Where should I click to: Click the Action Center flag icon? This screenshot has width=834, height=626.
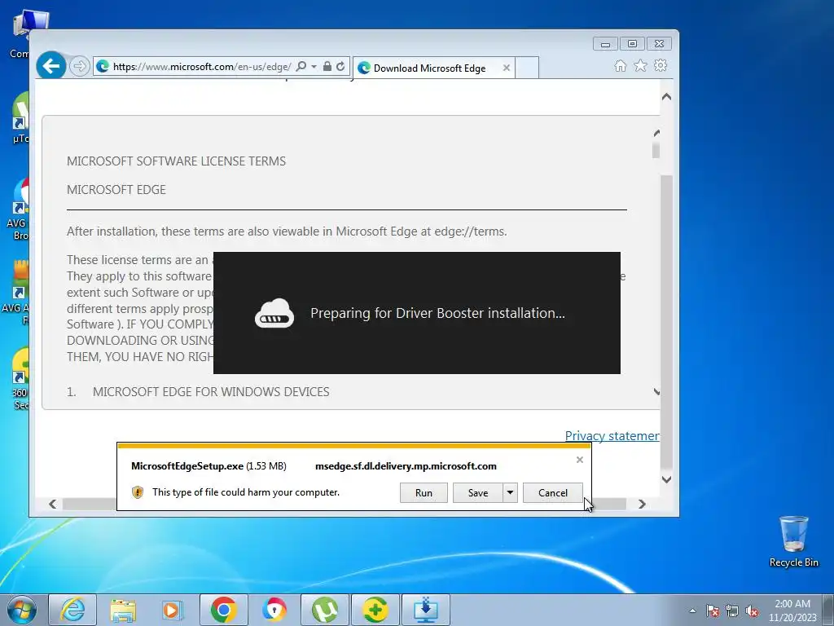point(712,611)
